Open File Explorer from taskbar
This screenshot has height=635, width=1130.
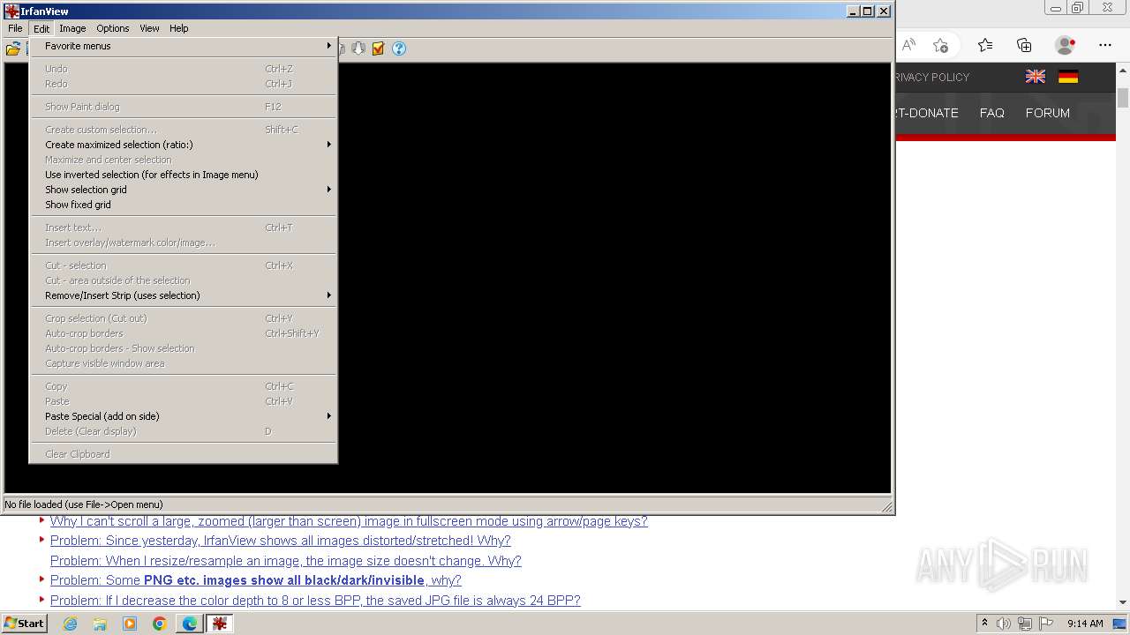coord(100,624)
